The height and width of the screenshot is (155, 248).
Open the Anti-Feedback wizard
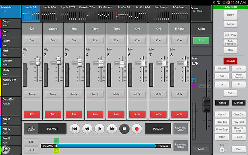point(230,42)
